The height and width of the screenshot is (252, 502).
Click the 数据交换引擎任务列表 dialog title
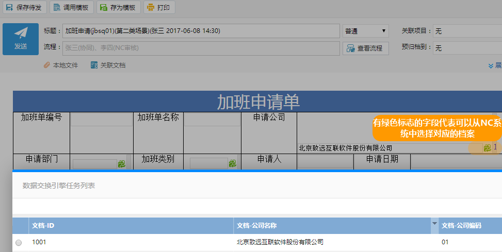coord(59,186)
